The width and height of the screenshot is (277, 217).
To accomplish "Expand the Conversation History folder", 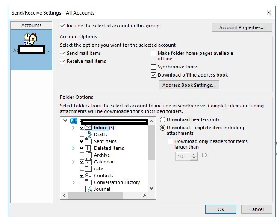I will click(x=74, y=182).
